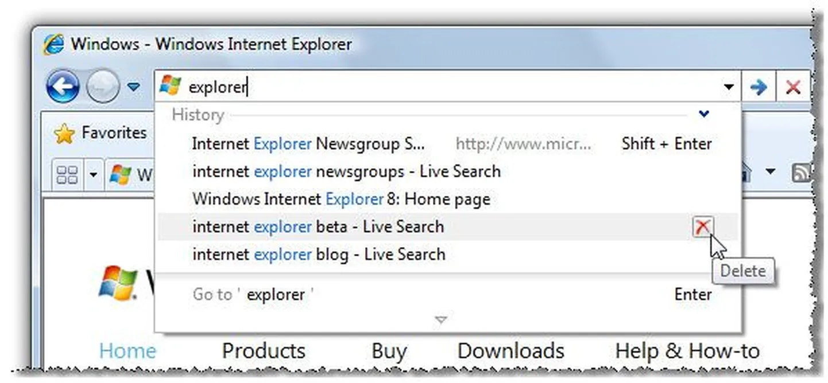Collapse the History section chevron

coord(704,114)
